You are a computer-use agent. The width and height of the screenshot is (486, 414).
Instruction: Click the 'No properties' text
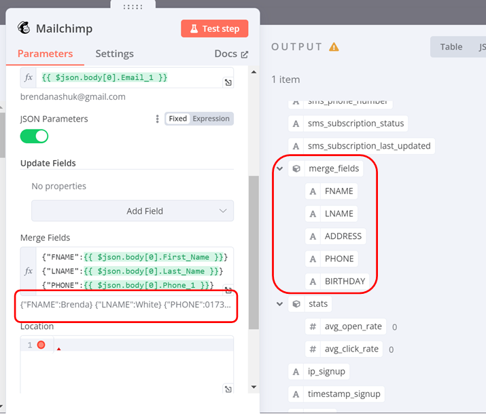pyautogui.click(x=59, y=186)
